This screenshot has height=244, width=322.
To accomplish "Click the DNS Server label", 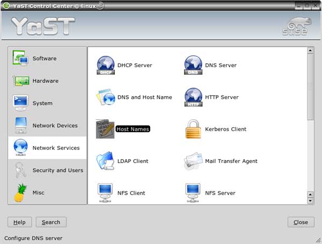I will click(x=221, y=66).
